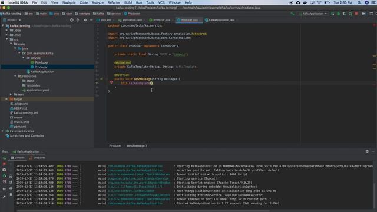Image resolution: width=377 pixels, height=212 pixels.
Task: Click the example breadcrumb in navigation bar
Action: (82, 14)
